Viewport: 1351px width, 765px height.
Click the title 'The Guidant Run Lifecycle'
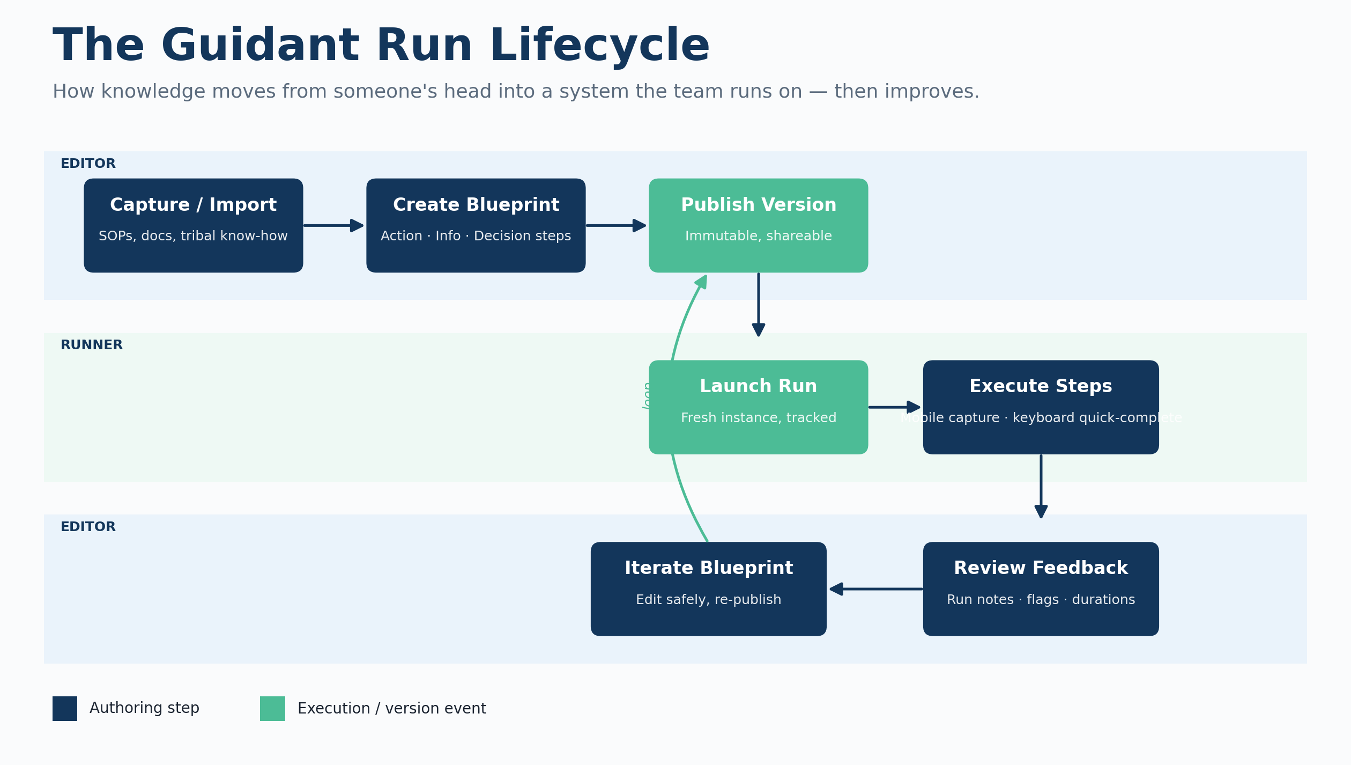pos(381,46)
